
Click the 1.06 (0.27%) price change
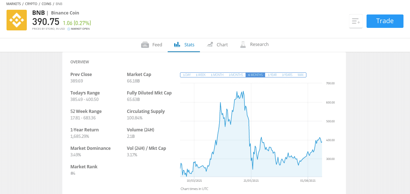click(77, 23)
